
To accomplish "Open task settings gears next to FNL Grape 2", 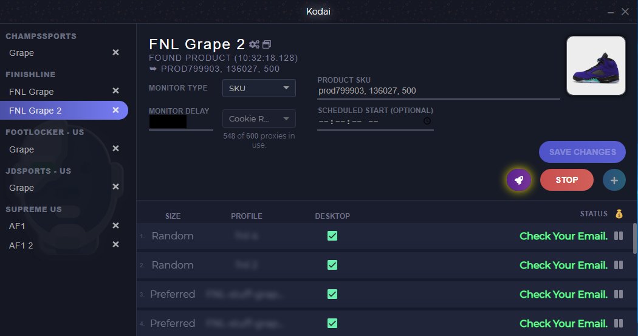I will [255, 44].
